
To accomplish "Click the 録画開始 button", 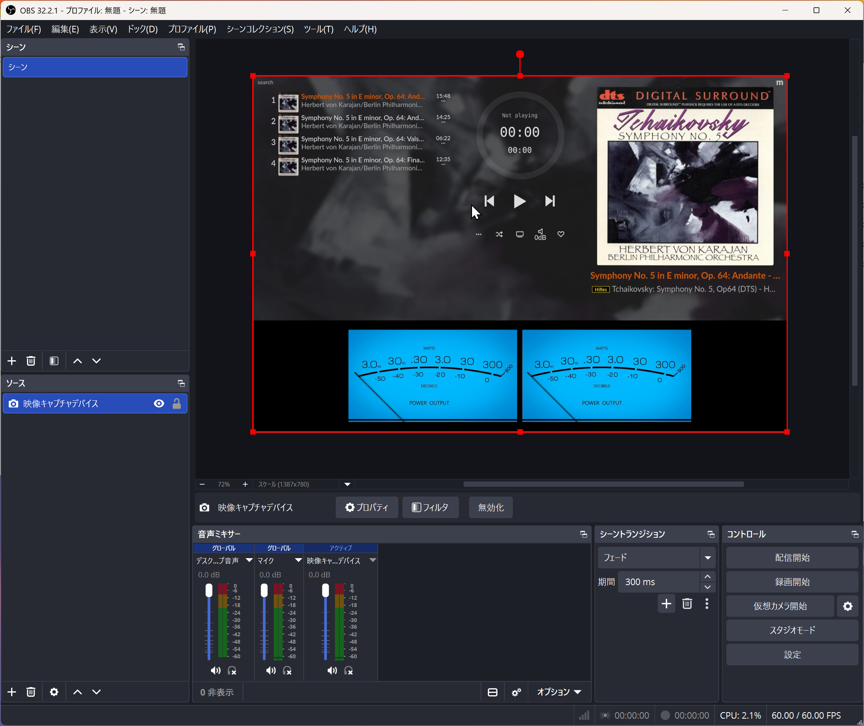I will (x=792, y=582).
